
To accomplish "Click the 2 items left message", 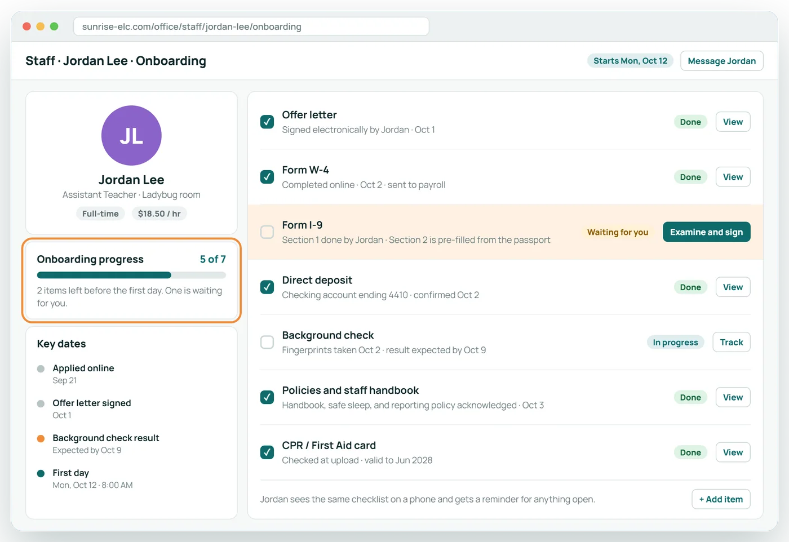I will [x=130, y=297].
